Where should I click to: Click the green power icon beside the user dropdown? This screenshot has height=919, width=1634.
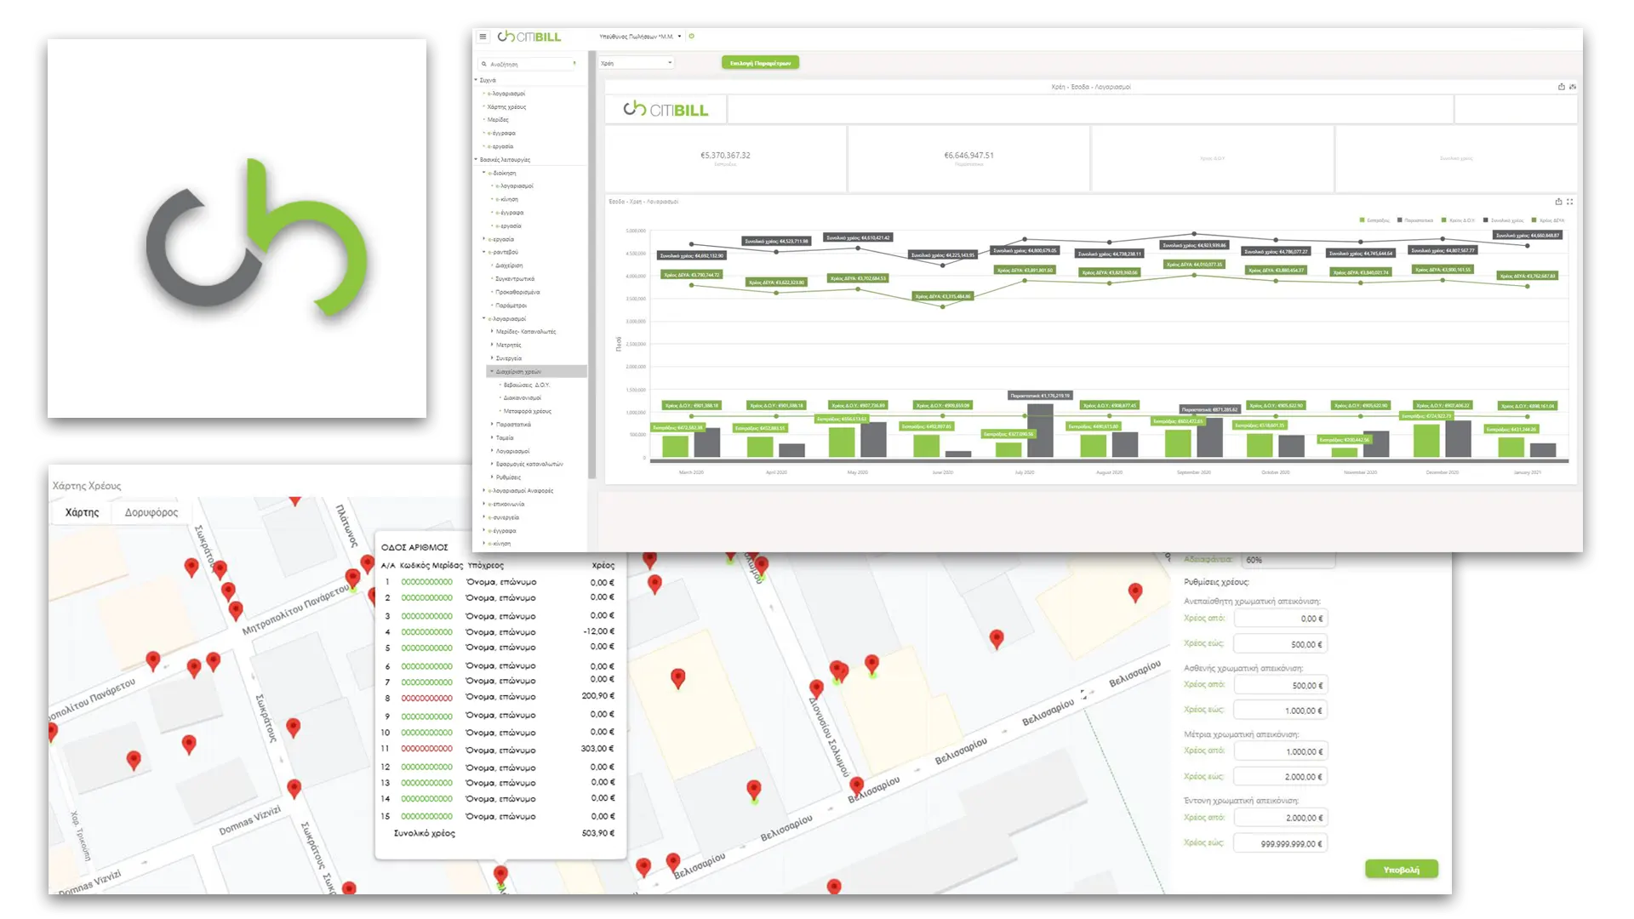point(691,37)
